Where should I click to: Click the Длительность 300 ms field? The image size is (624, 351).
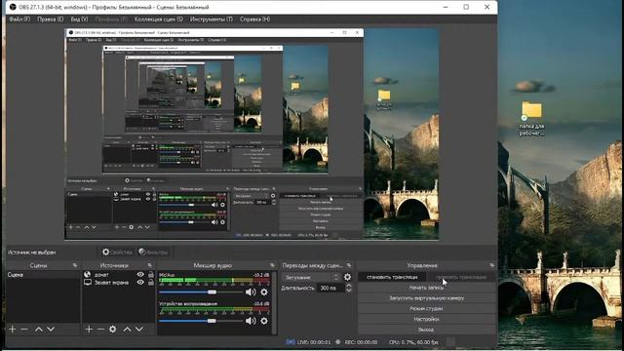point(331,288)
